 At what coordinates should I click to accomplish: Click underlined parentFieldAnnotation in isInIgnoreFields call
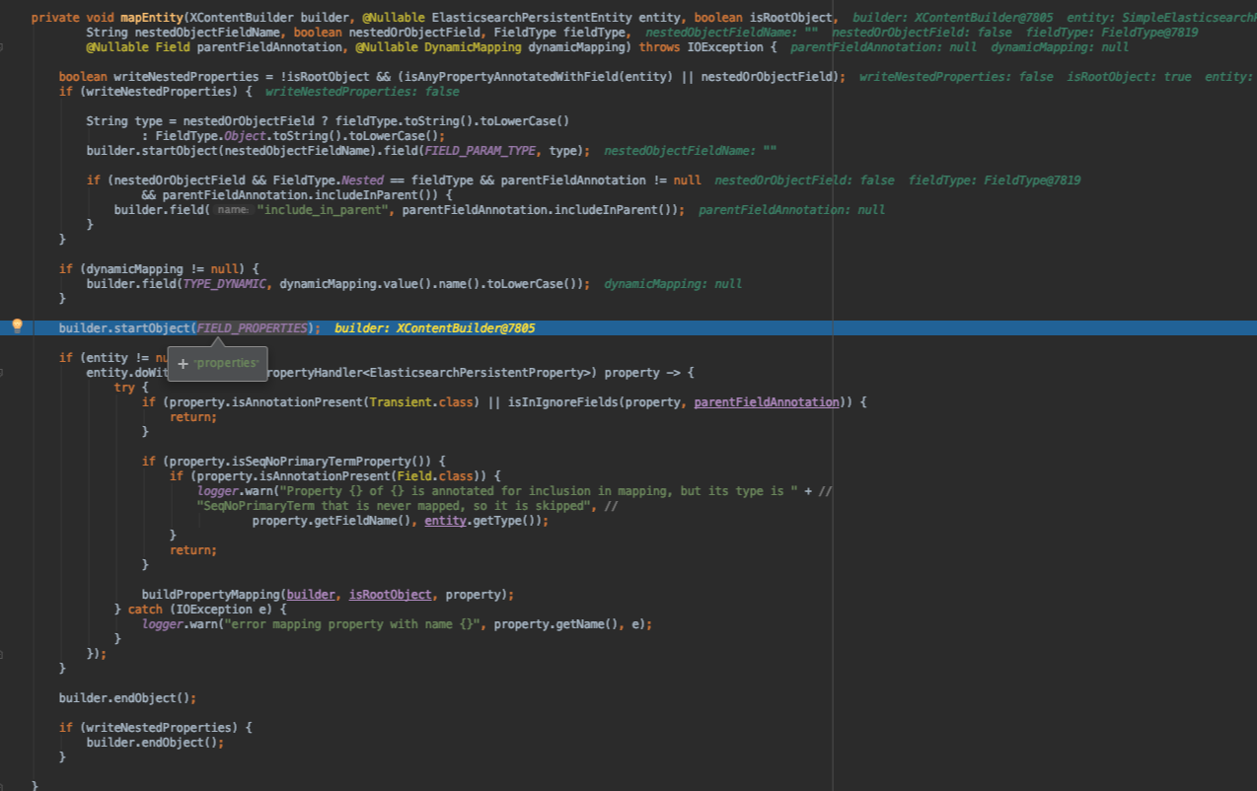pyautogui.click(x=767, y=402)
